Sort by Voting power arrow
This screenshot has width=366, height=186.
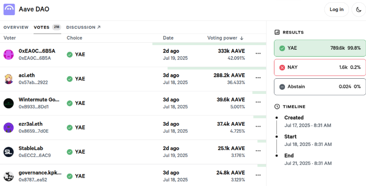242,38
